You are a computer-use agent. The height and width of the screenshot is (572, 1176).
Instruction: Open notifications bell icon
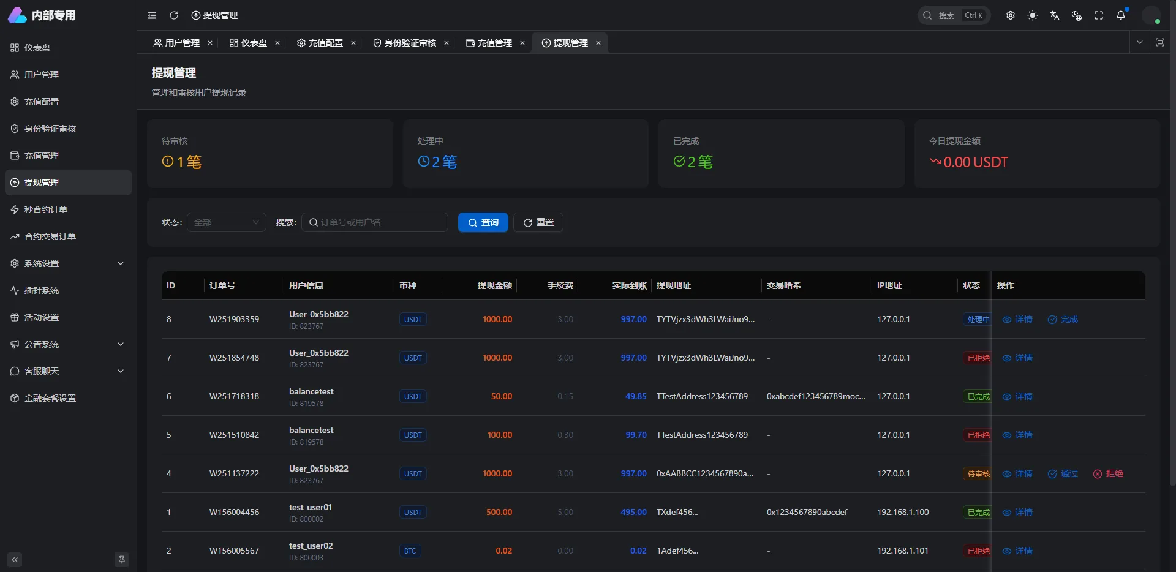click(1121, 15)
